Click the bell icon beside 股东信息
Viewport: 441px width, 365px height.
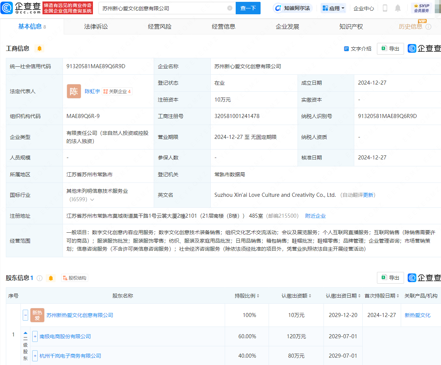coord(51,278)
